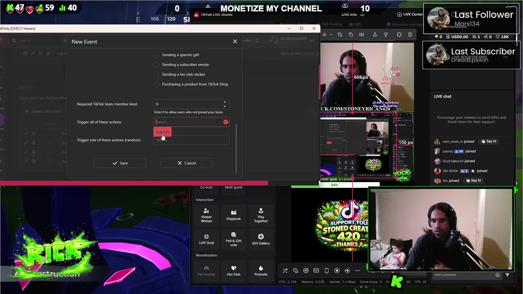Open Poll & Gift vote

click(234, 239)
